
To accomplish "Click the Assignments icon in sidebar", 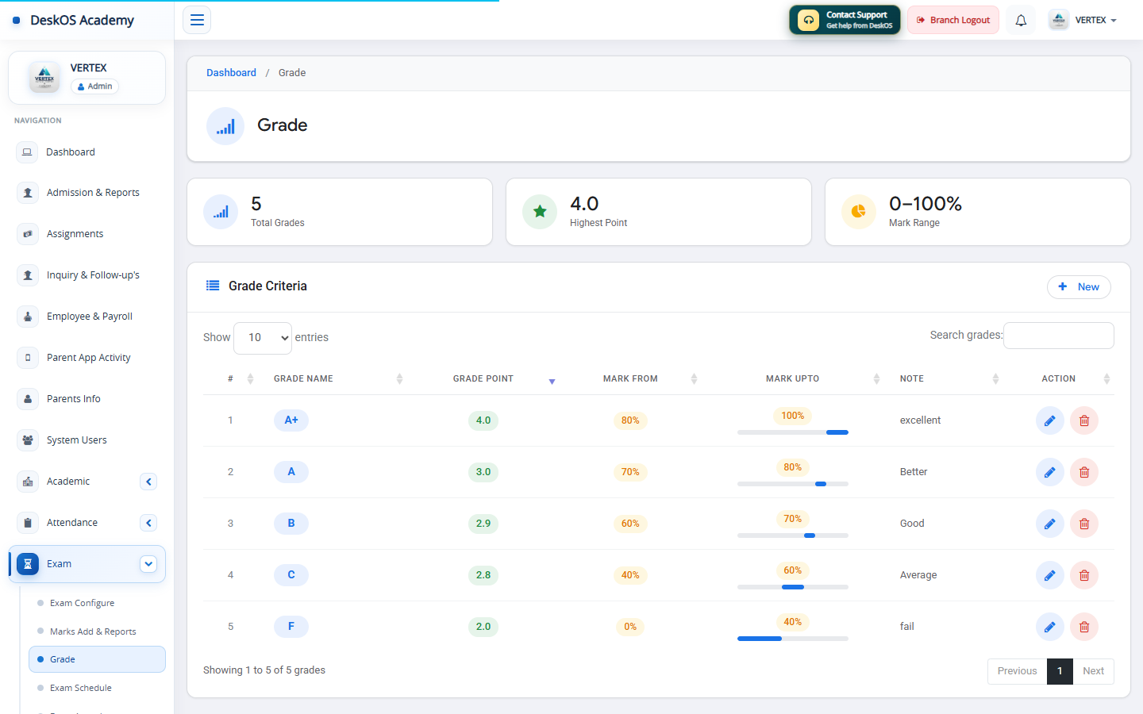I will coord(28,234).
